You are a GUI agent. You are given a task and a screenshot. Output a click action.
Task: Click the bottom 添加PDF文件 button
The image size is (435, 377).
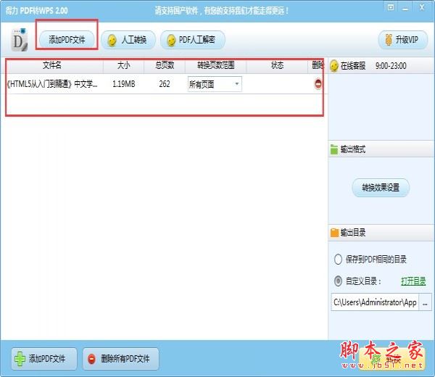43,359
